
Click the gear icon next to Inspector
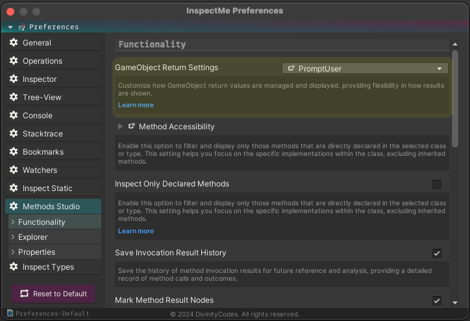coord(14,79)
